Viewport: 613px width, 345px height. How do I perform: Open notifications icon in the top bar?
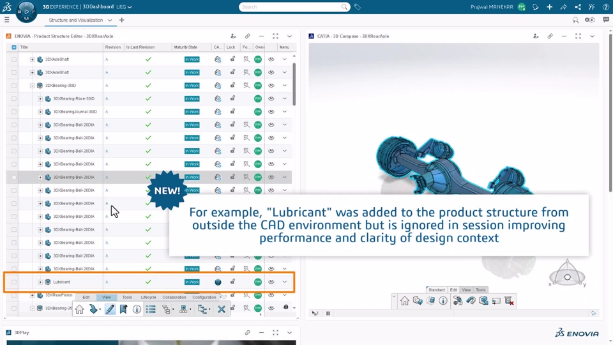point(535,7)
